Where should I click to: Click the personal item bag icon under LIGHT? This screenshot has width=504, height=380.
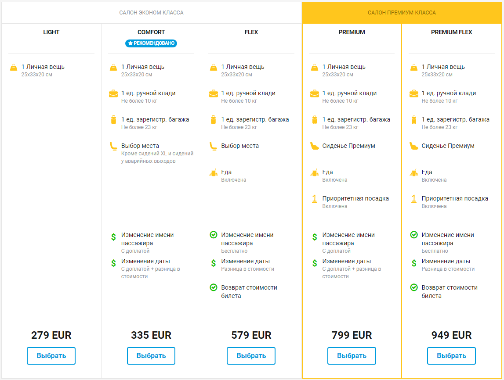point(14,68)
